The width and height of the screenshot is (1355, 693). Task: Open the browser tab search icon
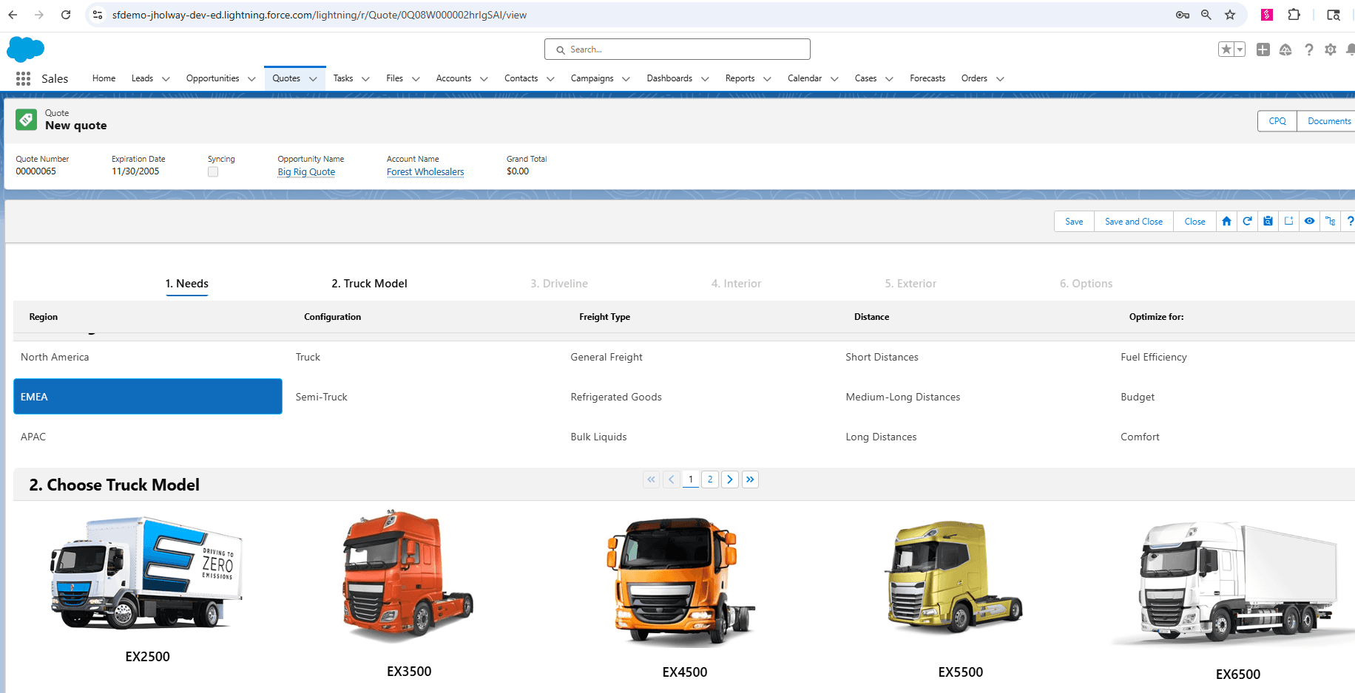(x=1334, y=15)
